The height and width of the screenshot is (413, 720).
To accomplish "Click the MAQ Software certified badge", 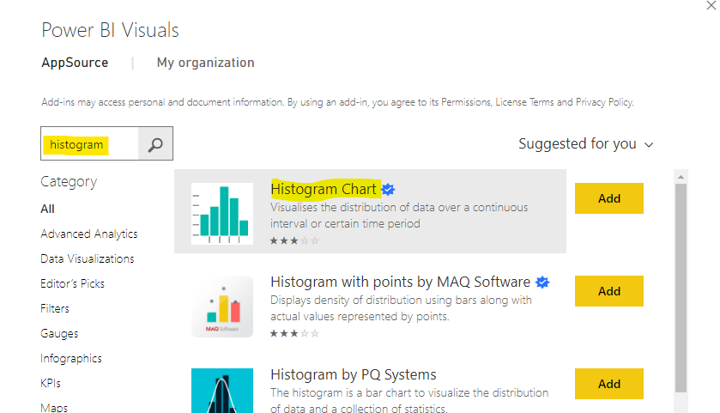I will pos(542,282).
